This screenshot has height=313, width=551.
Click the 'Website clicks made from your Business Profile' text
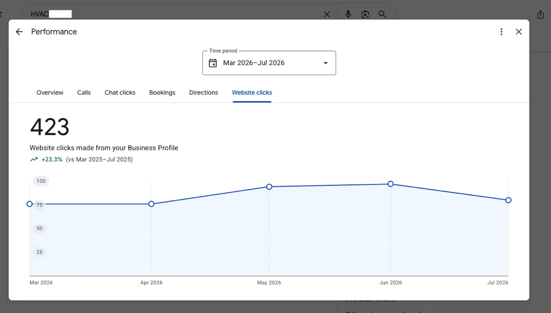click(104, 148)
